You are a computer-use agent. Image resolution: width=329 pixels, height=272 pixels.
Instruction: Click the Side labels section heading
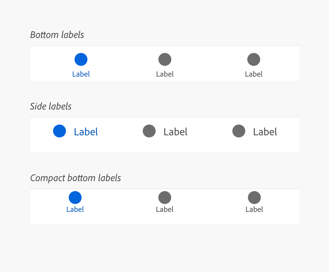(x=51, y=106)
